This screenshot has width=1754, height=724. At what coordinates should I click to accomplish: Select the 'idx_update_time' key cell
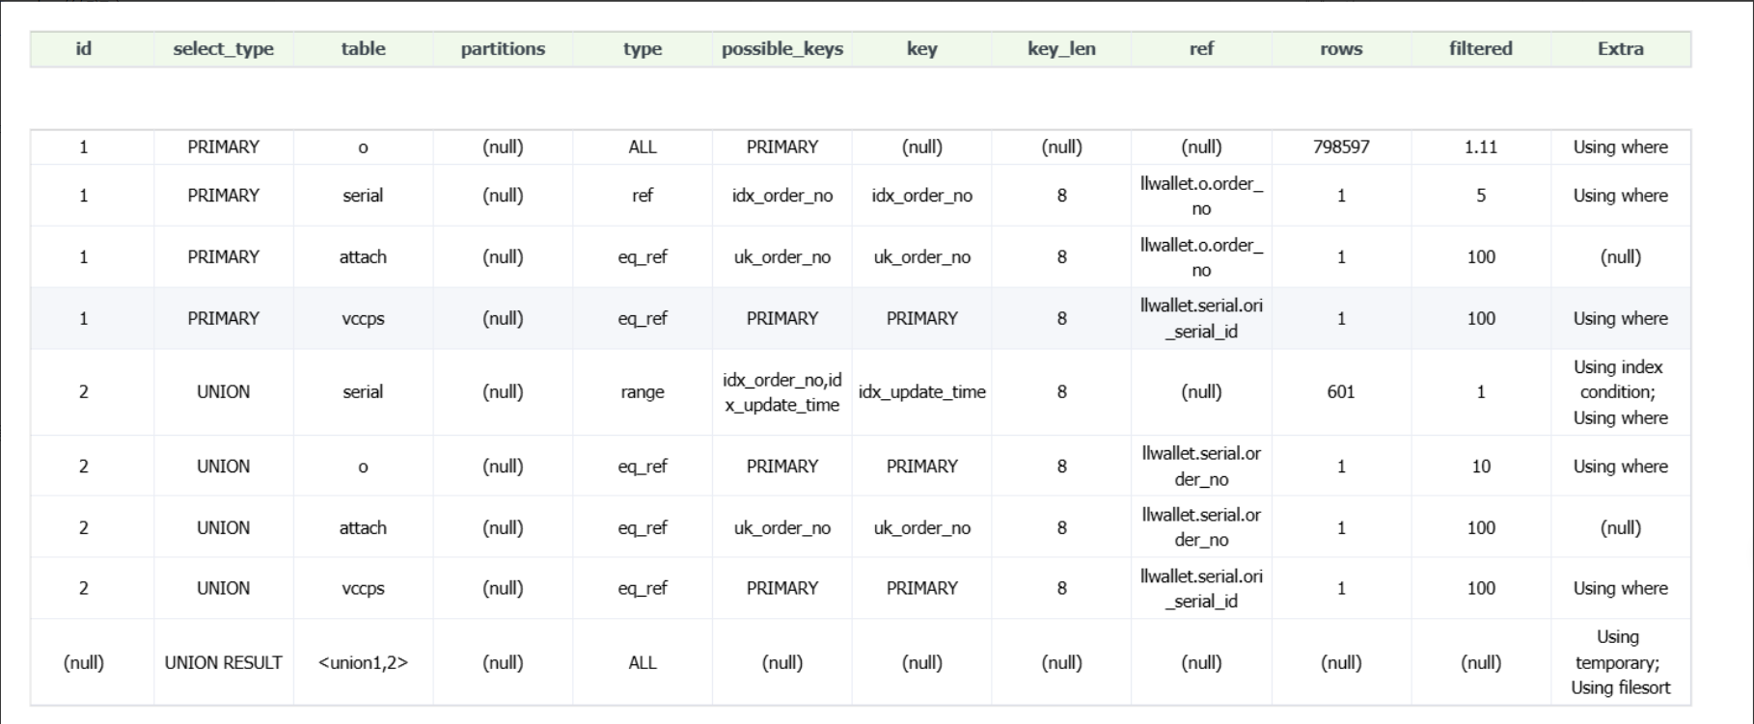922,392
